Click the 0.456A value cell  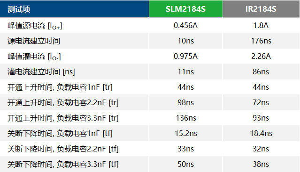(186, 25)
